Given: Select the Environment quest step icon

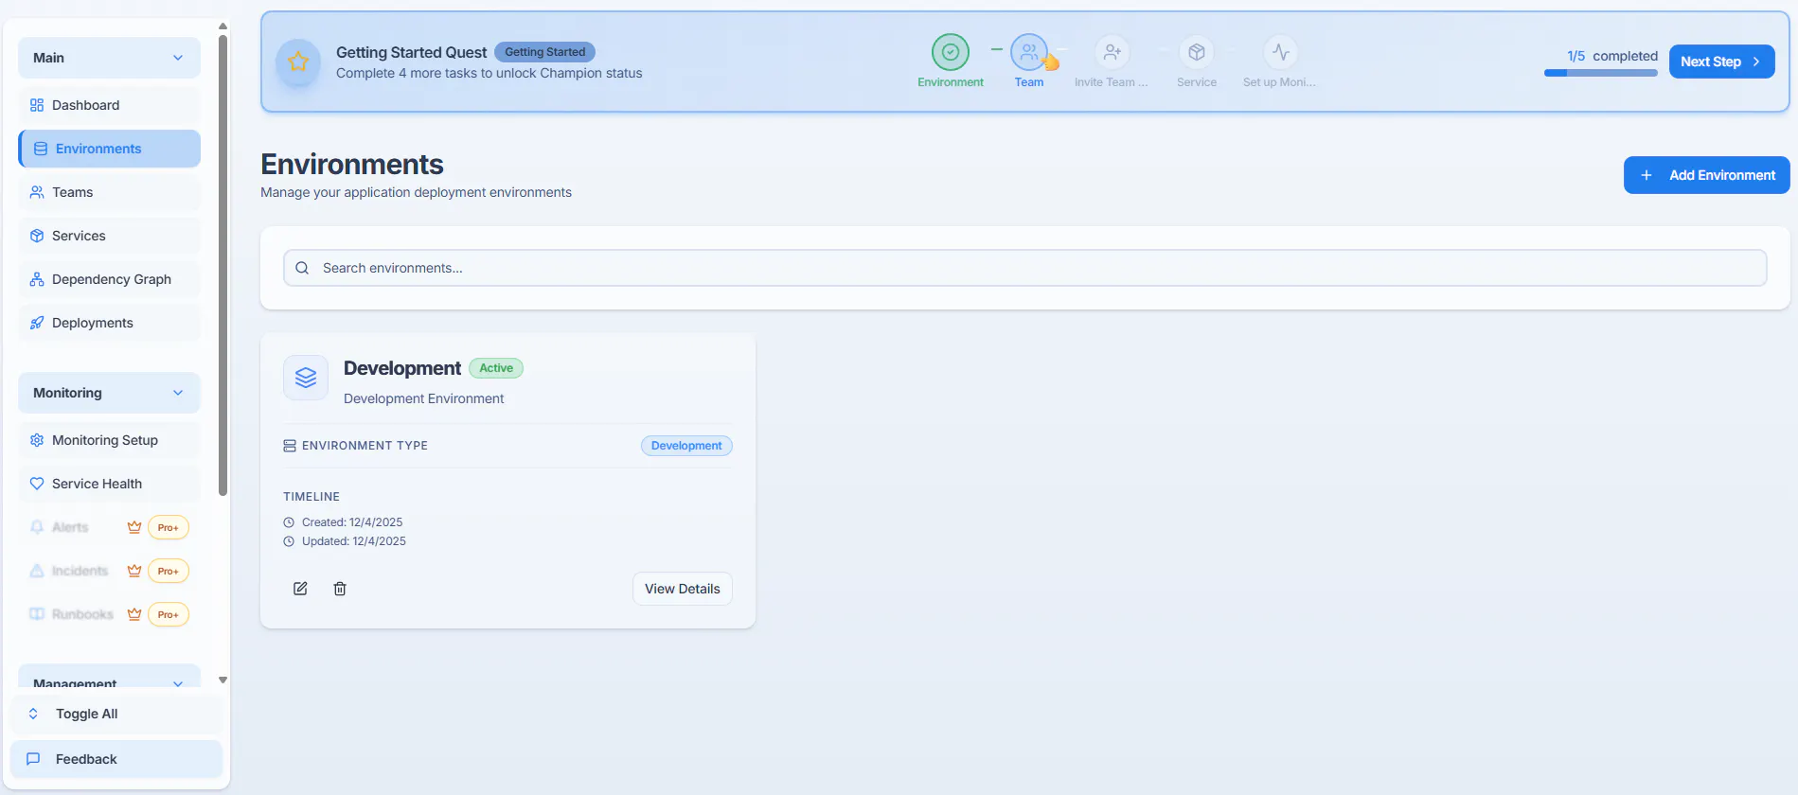Looking at the screenshot, I should (951, 52).
